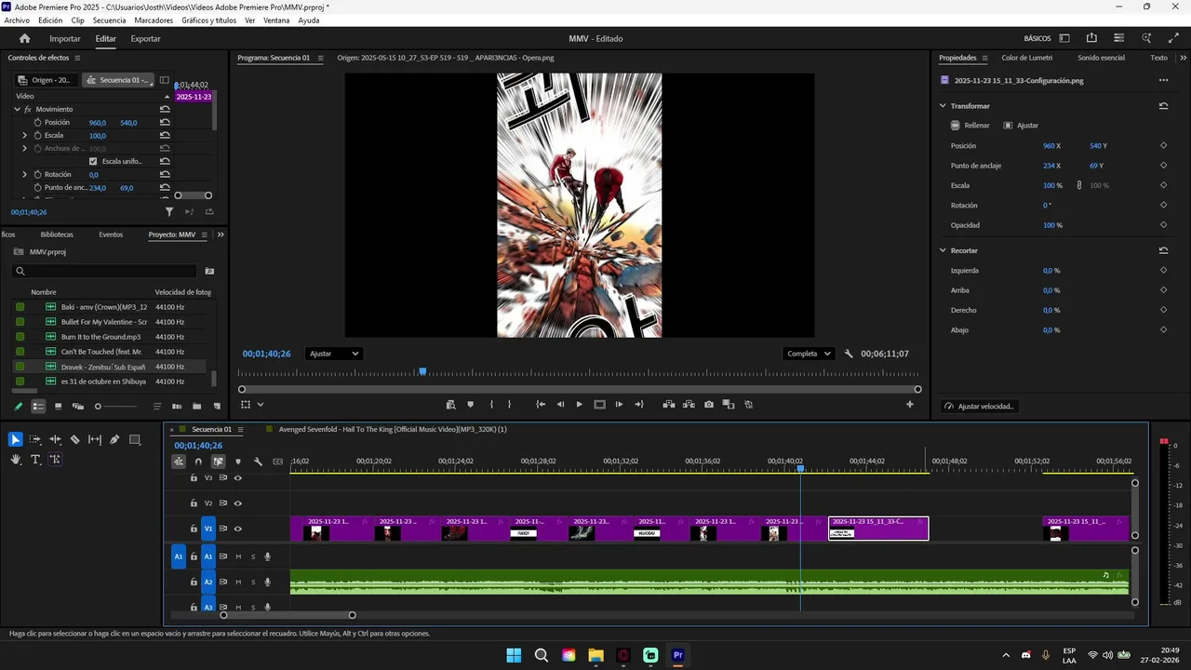Mute audio track A1

(x=238, y=556)
